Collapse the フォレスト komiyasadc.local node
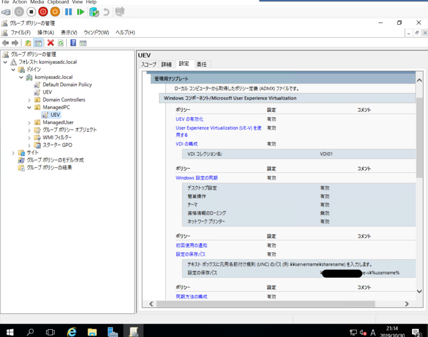This screenshot has height=337, width=428. [x=5, y=62]
